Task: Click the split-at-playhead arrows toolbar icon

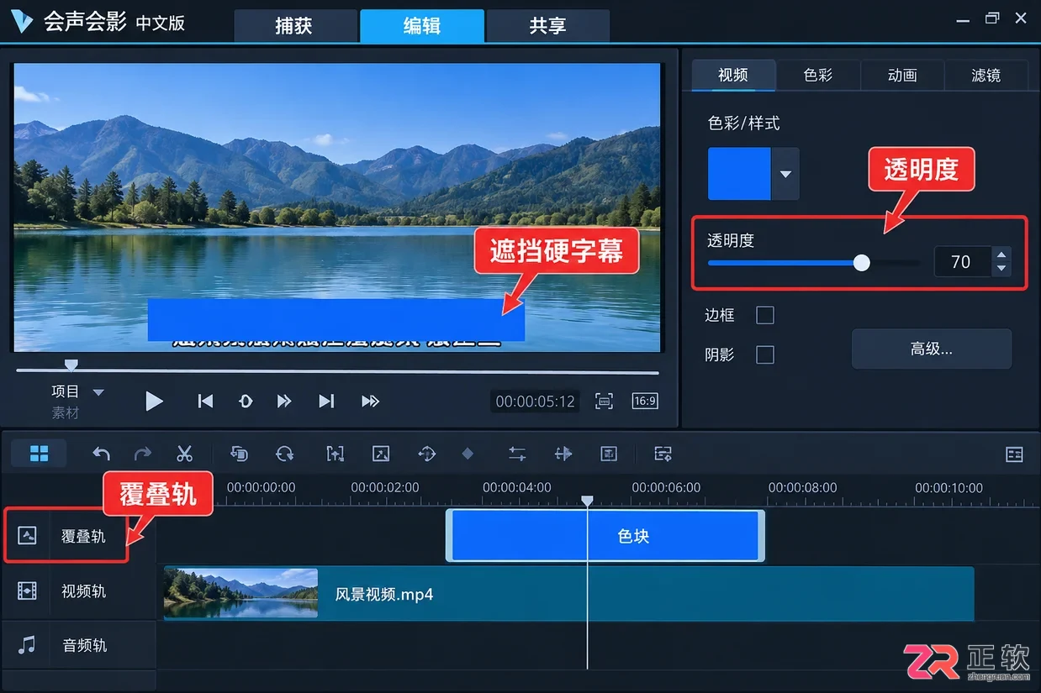Action: pyautogui.click(x=563, y=454)
